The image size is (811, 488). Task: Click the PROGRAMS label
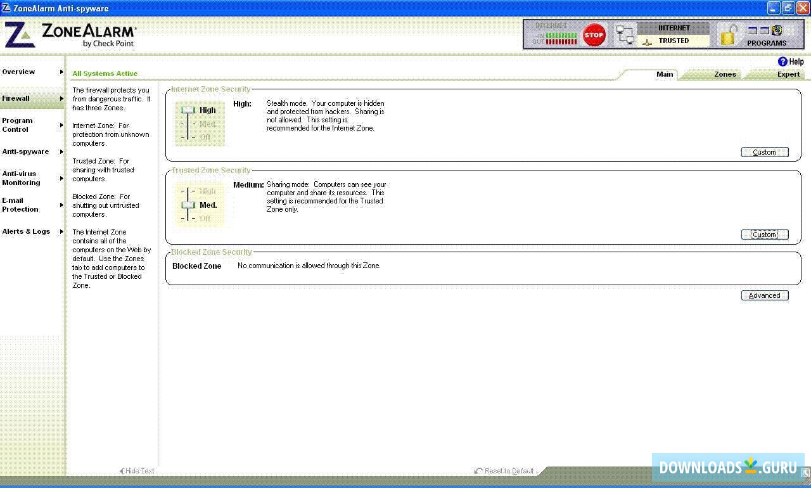767,43
